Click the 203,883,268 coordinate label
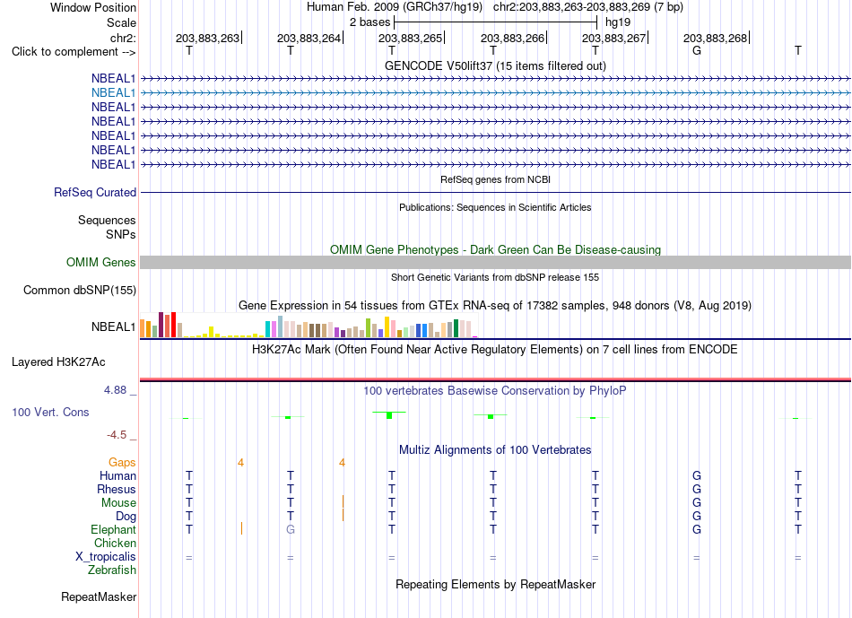The height and width of the screenshot is (618, 852). (x=717, y=38)
